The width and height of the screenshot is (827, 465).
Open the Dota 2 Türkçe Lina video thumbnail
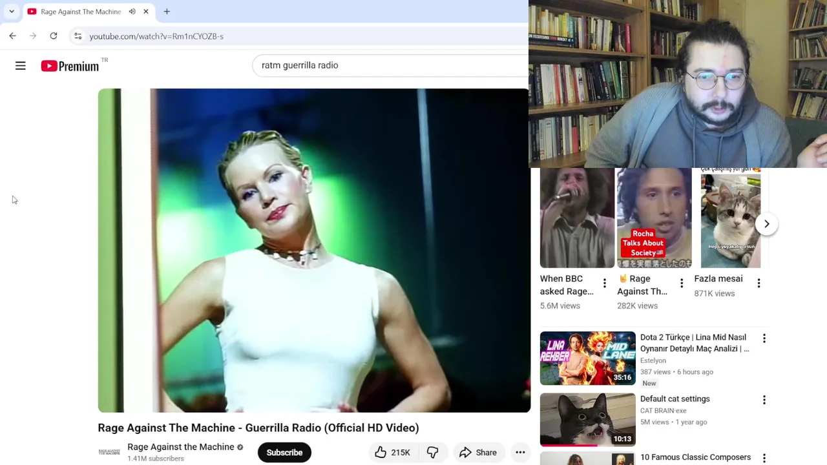click(588, 358)
